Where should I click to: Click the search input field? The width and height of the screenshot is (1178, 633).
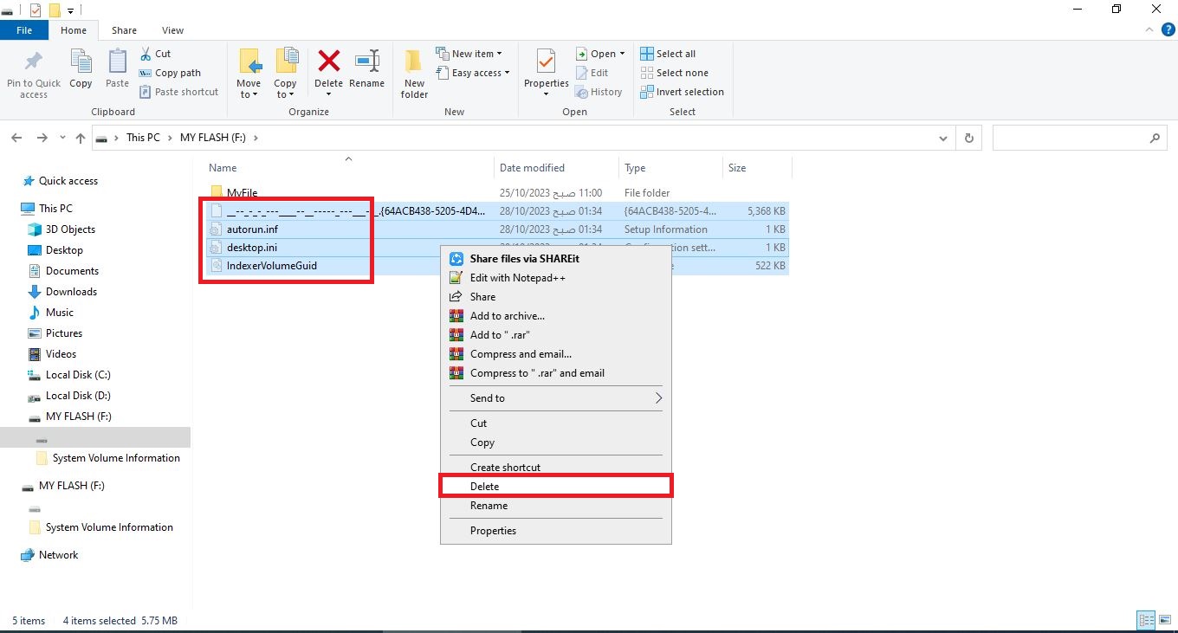click(x=1071, y=138)
